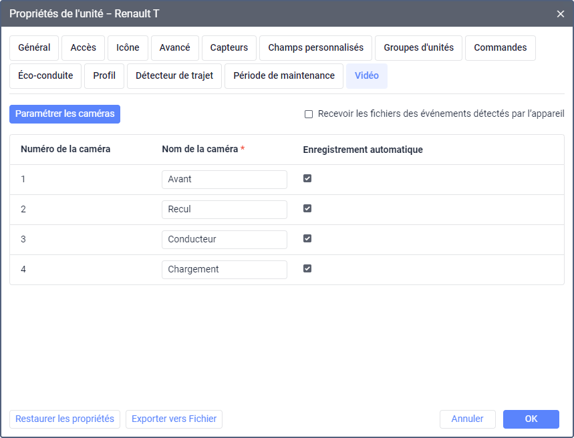Screen dimensions: 574x438
Task: Uncheck automatic recording for Recul camera
Action: coord(307,209)
